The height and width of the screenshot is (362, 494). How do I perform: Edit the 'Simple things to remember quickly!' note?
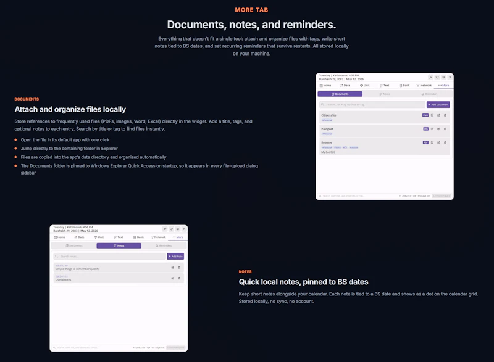[x=173, y=267]
